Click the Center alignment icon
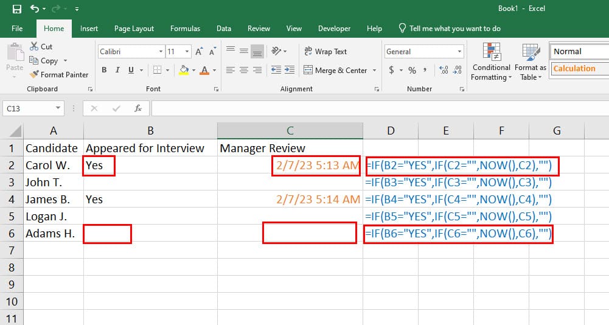The height and width of the screenshot is (325, 609). click(x=244, y=70)
